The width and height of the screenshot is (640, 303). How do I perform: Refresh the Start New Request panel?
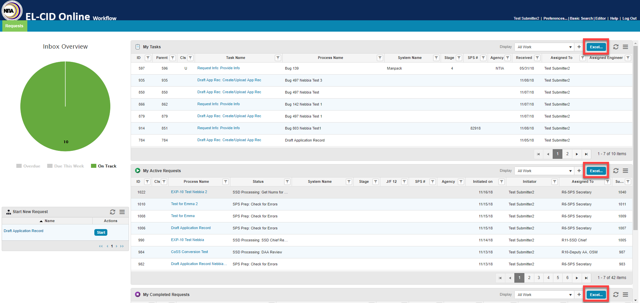point(113,212)
